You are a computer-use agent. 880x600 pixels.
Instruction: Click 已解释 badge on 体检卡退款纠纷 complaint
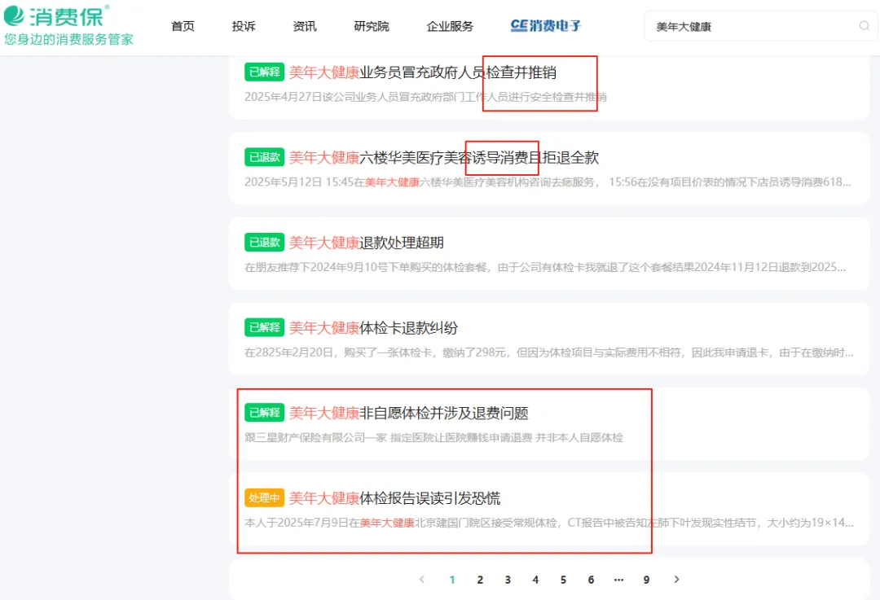click(x=264, y=327)
